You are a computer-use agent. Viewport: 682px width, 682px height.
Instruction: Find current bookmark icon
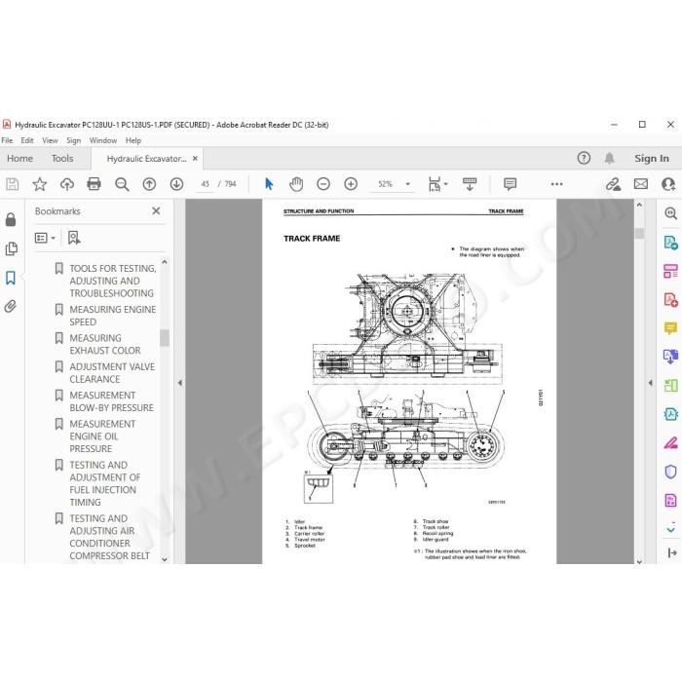click(x=74, y=238)
